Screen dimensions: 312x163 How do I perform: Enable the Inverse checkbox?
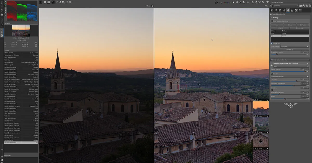point(272,74)
